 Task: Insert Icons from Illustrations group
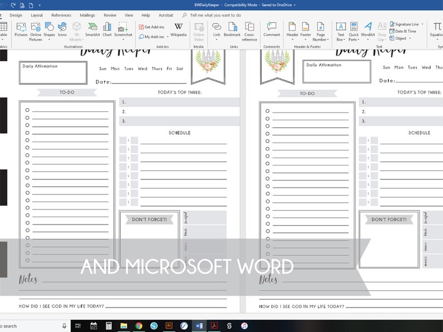pyautogui.click(x=62, y=30)
